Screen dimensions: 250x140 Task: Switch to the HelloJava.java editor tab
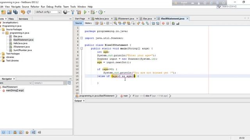(102, 19)
